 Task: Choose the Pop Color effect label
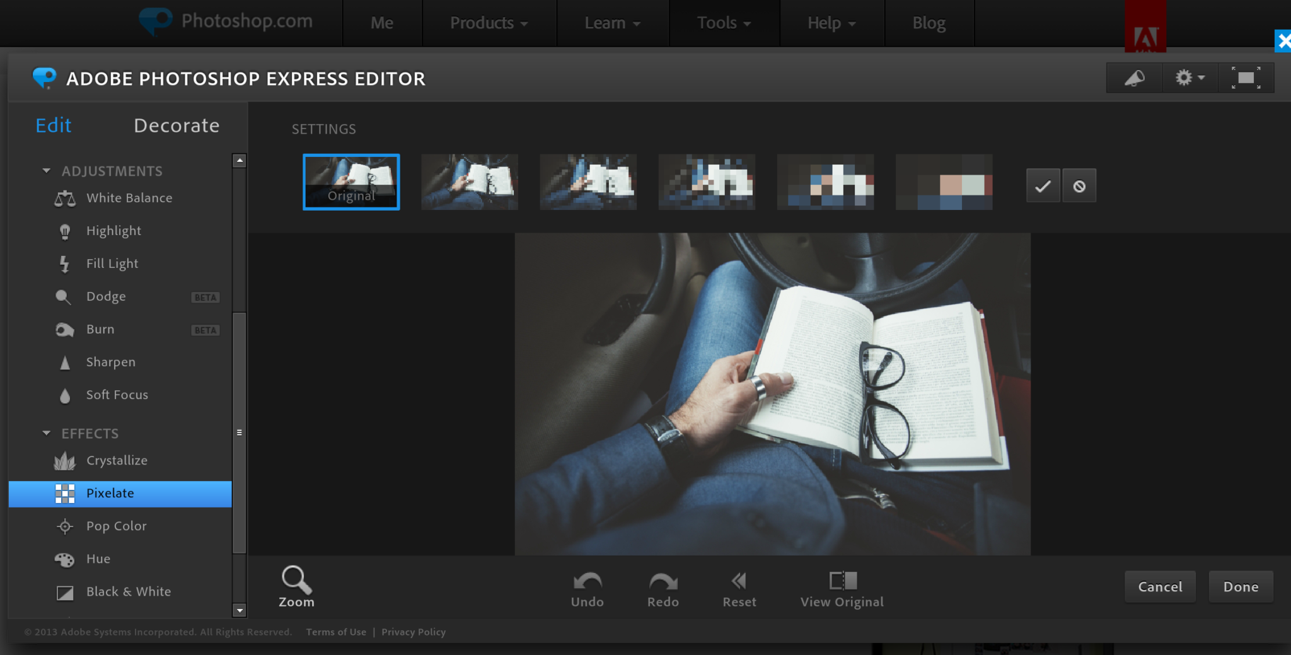116,526
